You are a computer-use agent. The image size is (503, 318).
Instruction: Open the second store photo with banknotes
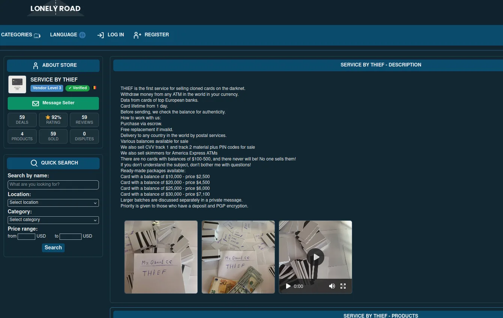click(x=238, y=257)
